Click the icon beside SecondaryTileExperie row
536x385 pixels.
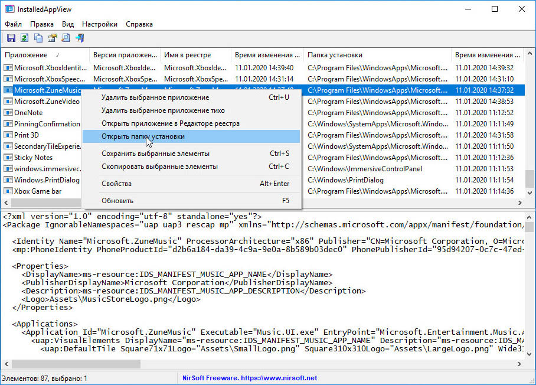pos(8,146)
